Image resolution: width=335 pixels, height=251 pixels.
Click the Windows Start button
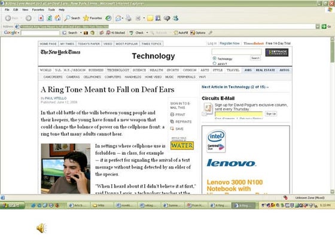coord(13,206)
